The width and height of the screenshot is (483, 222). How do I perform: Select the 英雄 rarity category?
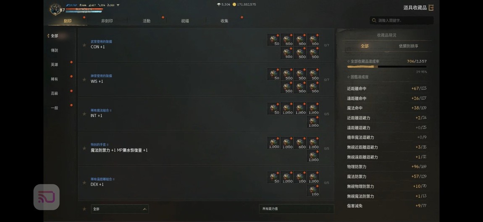(x=55, y=65)
